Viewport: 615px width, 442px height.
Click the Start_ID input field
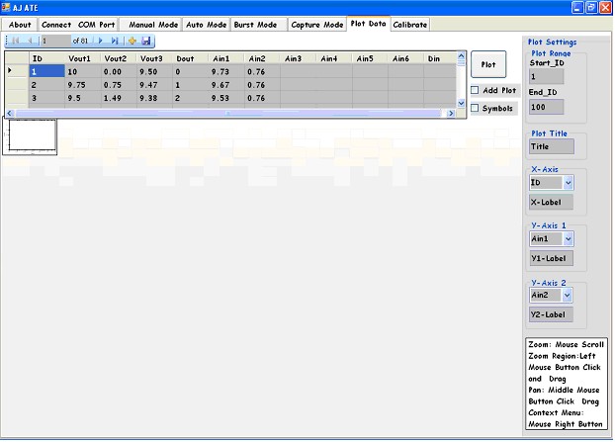(x=547, y=76)
